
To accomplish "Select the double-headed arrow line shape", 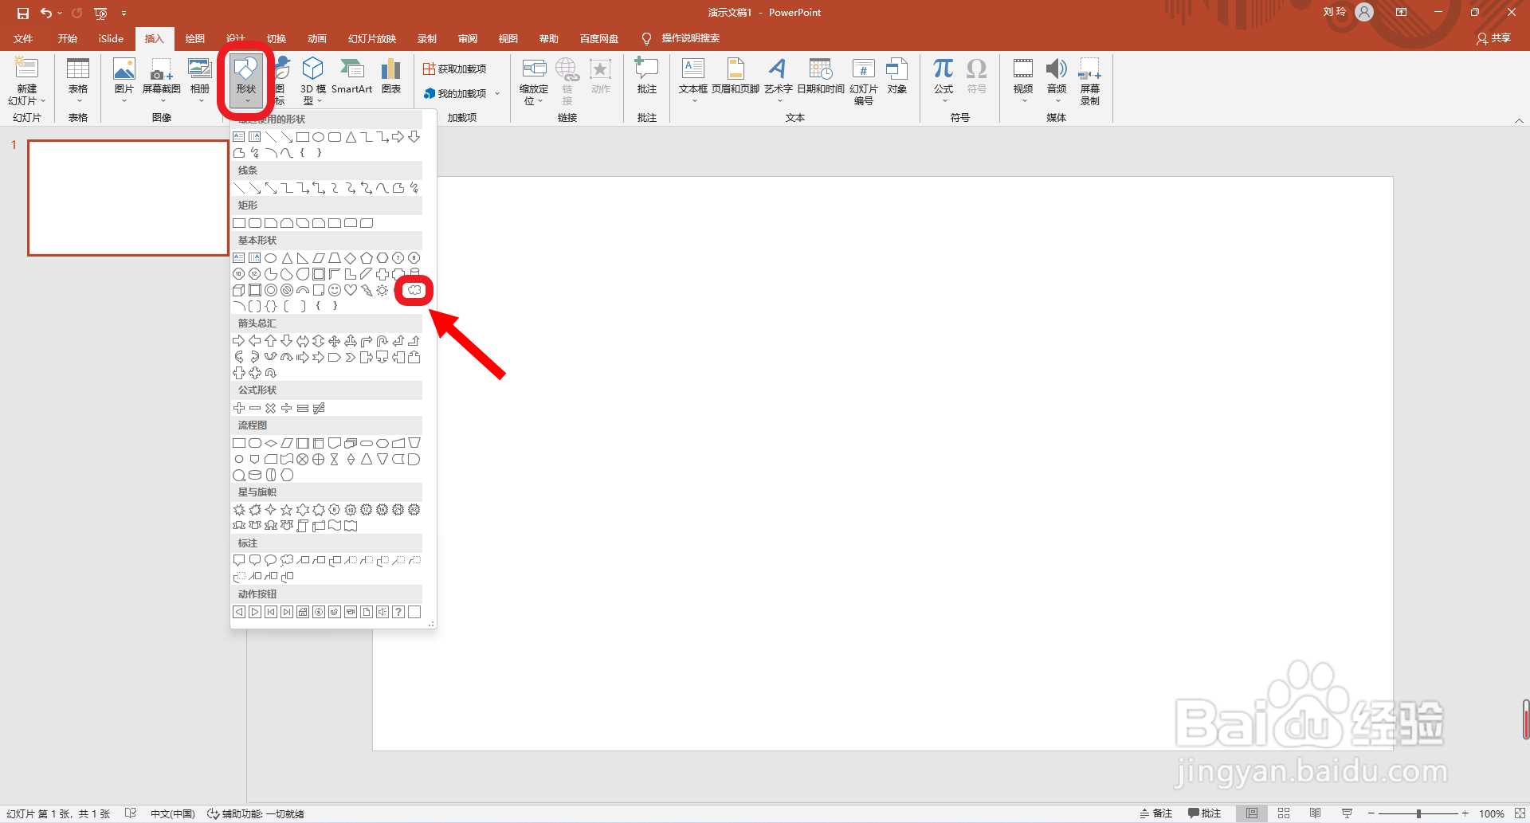I will point(271,188).
